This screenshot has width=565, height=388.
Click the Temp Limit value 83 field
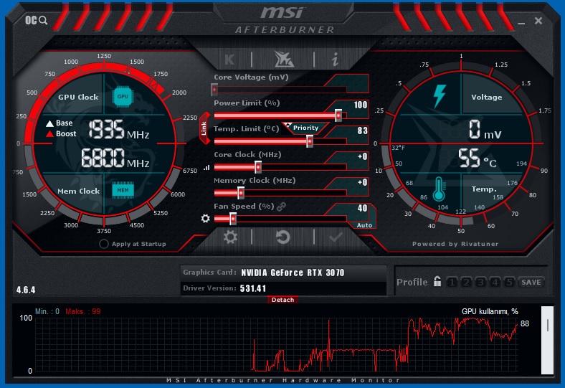point(361,131)
